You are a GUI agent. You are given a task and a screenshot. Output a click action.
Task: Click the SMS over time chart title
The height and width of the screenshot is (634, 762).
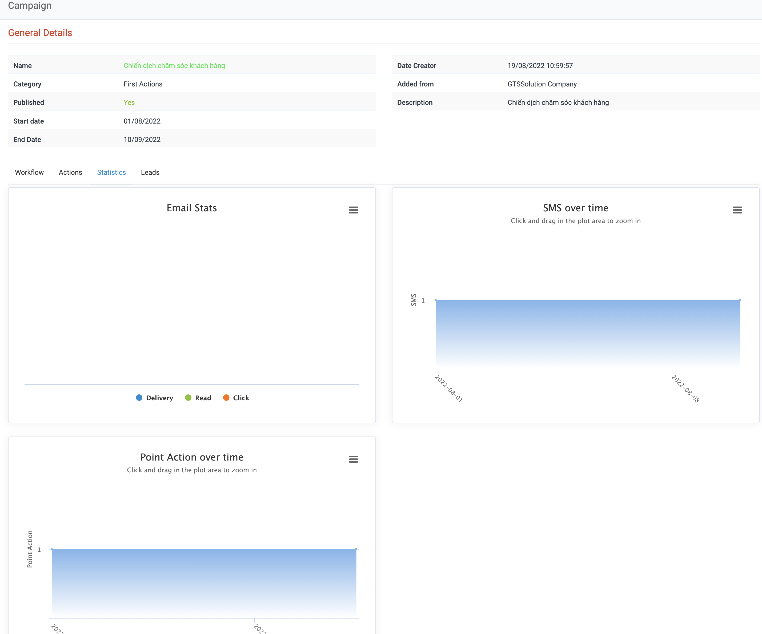click(575, 208)
